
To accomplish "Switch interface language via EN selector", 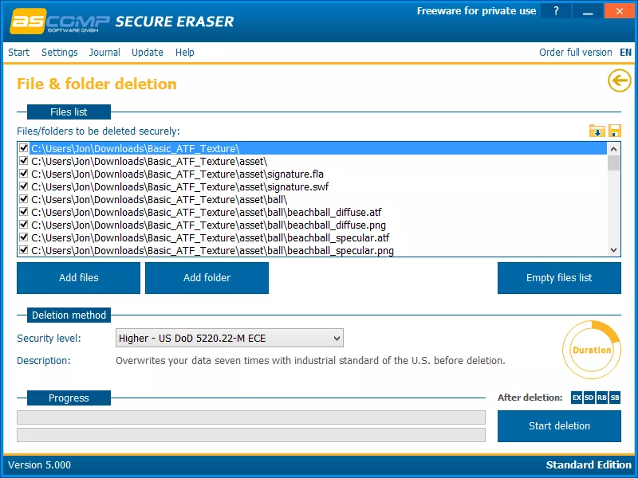I will [x=625, y=52].
